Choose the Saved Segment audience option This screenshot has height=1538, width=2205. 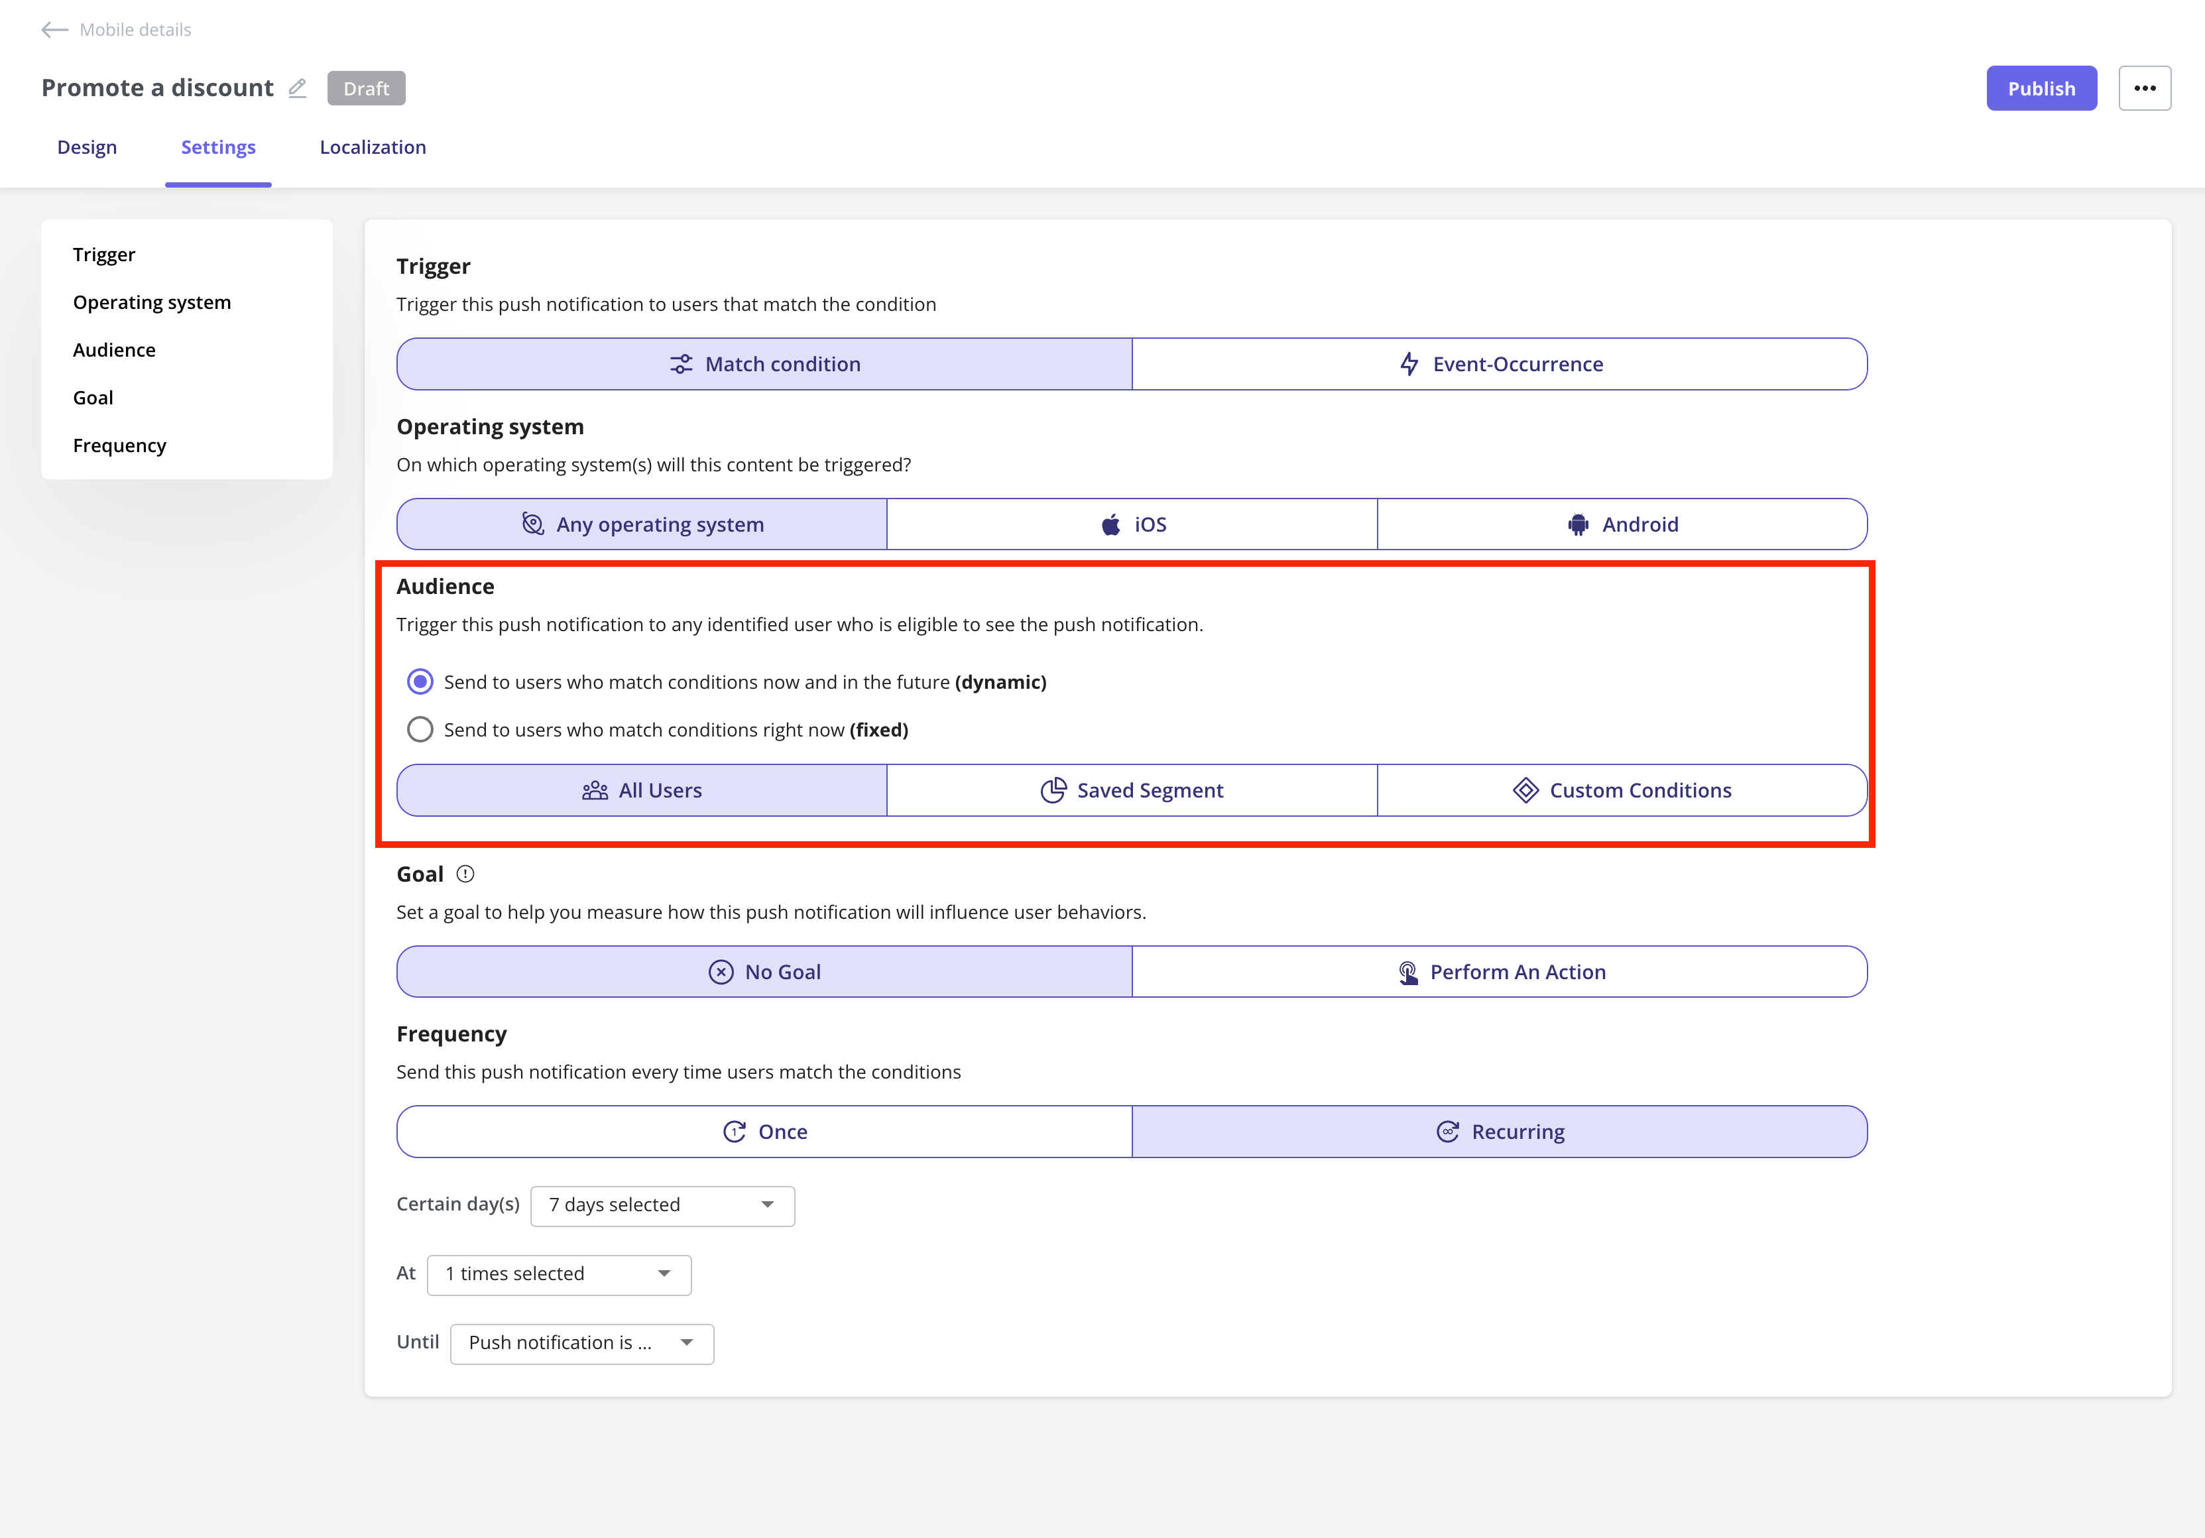point(1132,790)
